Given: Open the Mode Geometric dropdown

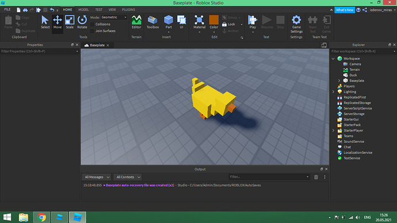Looking at the screenshot, I should [114, 17].
